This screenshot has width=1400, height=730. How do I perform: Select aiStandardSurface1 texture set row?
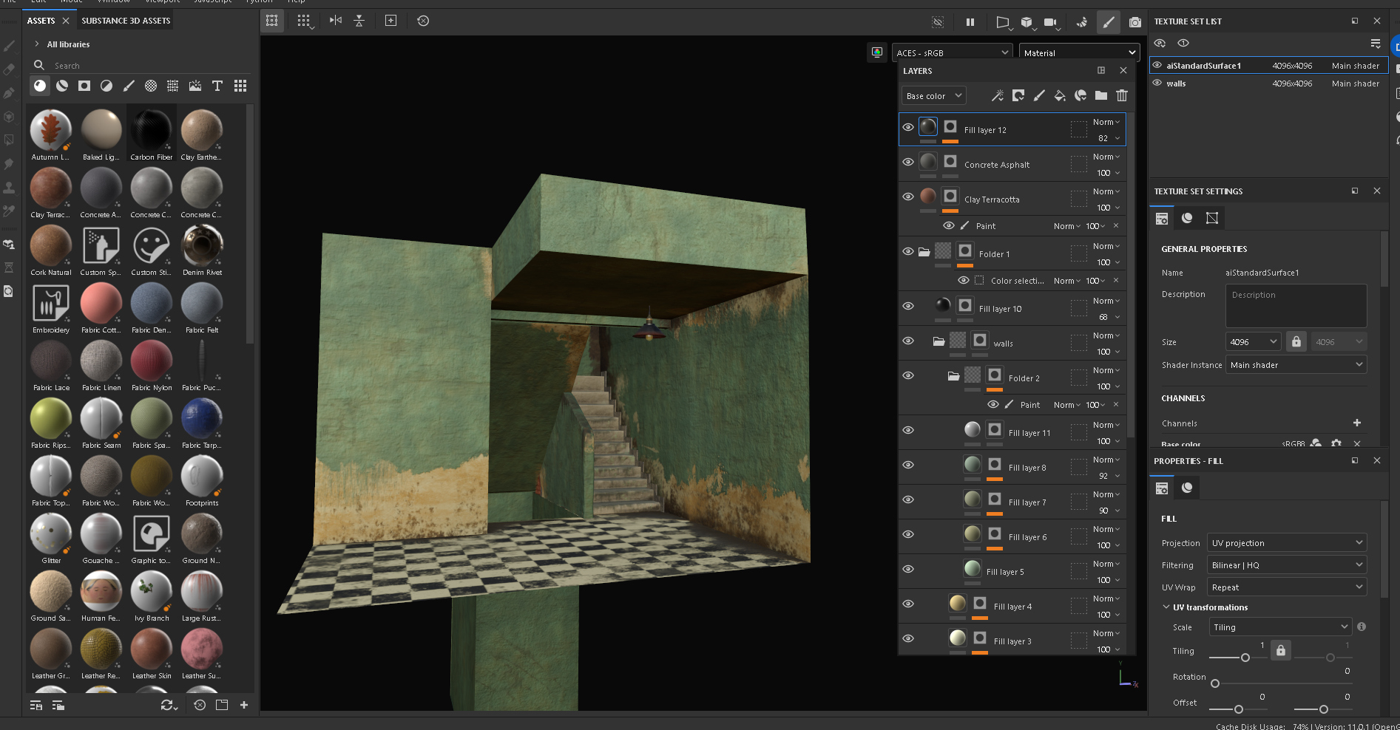(1267, 66)
